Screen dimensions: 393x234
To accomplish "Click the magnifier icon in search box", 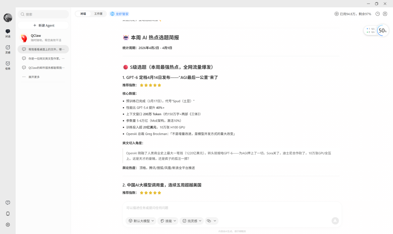I will point(23,14).
